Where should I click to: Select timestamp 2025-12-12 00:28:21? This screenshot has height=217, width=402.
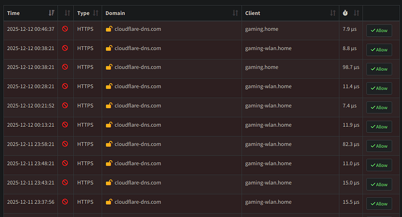tap(31, 86)
